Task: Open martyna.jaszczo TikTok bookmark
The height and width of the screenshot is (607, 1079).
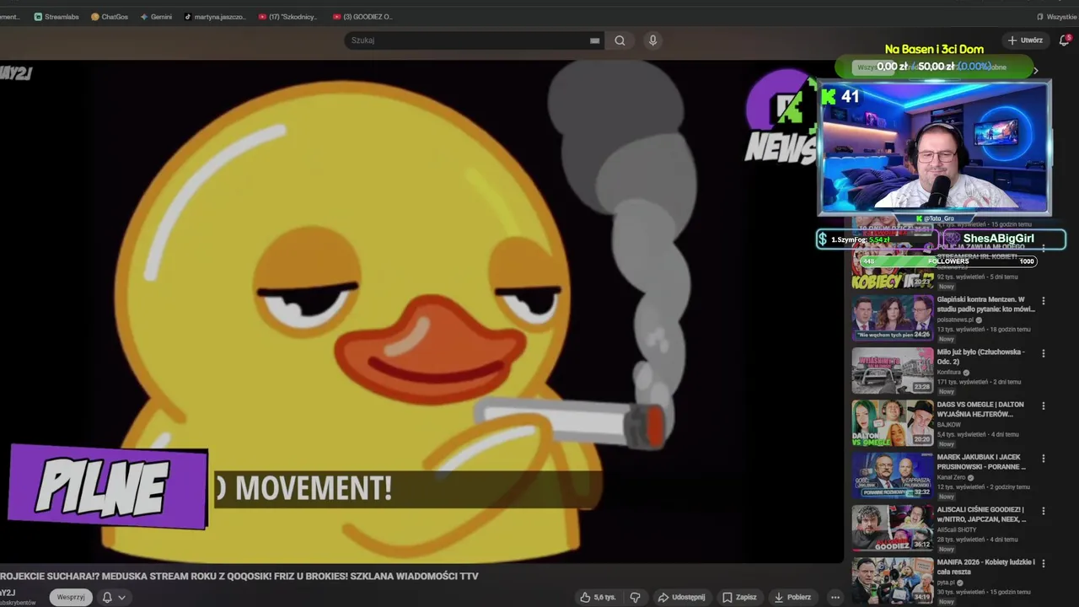Action: tap(215, 17)
